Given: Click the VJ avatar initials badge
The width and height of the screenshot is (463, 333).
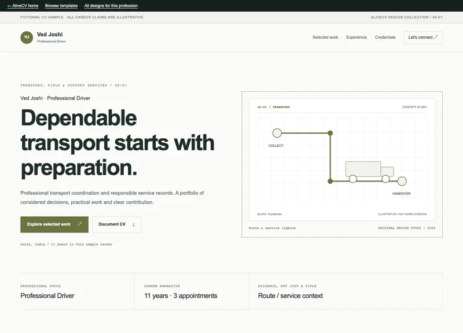Looking at the screenshot, I should tap(27, 37).
